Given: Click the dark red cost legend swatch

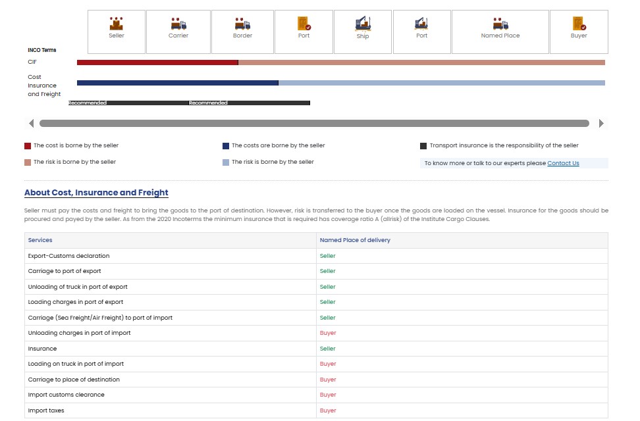Looking at the screenshot, I should click(28, 146).
